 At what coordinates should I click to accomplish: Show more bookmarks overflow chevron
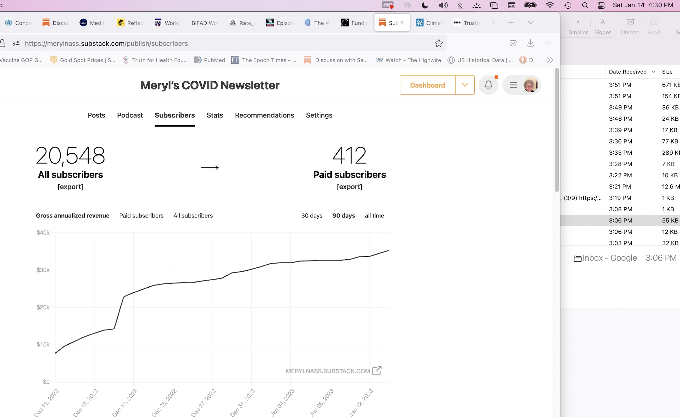(550, 60)
